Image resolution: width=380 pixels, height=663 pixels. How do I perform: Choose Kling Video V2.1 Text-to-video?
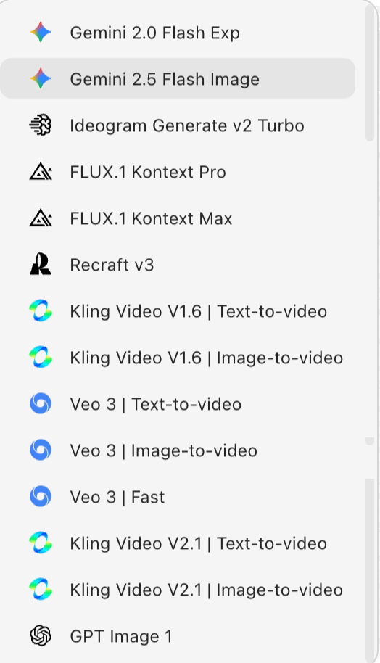[x=178, y=543]
